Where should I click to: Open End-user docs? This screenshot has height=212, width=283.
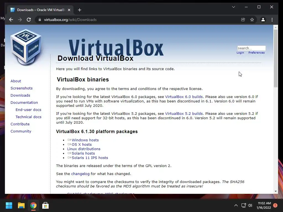pos(28,110)
